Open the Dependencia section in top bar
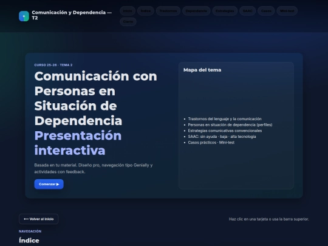 click(x=196, y=11)
